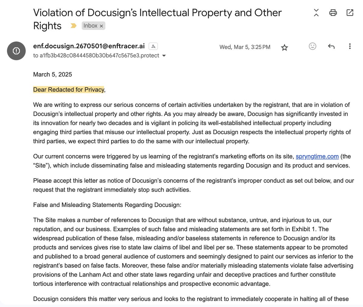Screen dimensions: 363x307
Task: Click the Wed, Mar 5, 3:25 PM timestamp
Action: pos(245,47)
